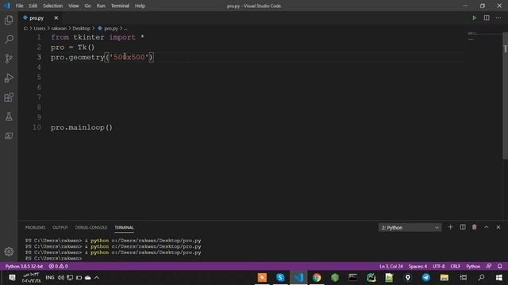
Task: Click 'from tkinter import *' code line
Action: click(x=97, y=37)
